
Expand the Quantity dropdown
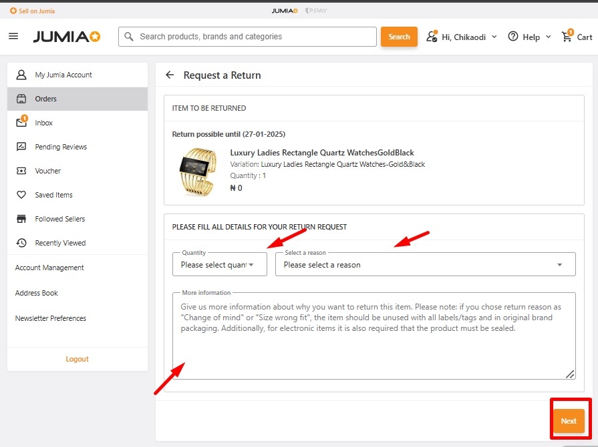(x=219, y=265)
